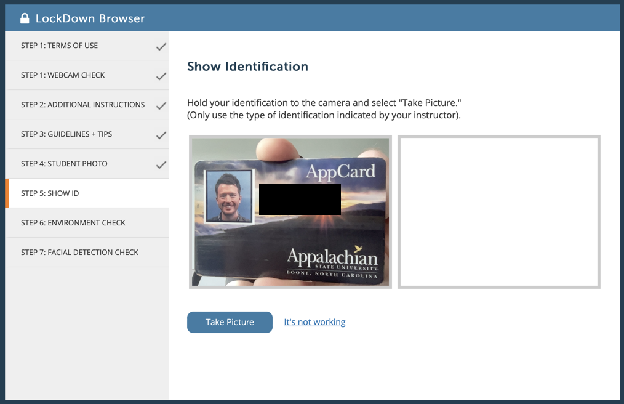The width and height of the screenshot is (624, 404).
Task: Click the "Hold your identification to the camera" instruction
Action: pos(324,103)
